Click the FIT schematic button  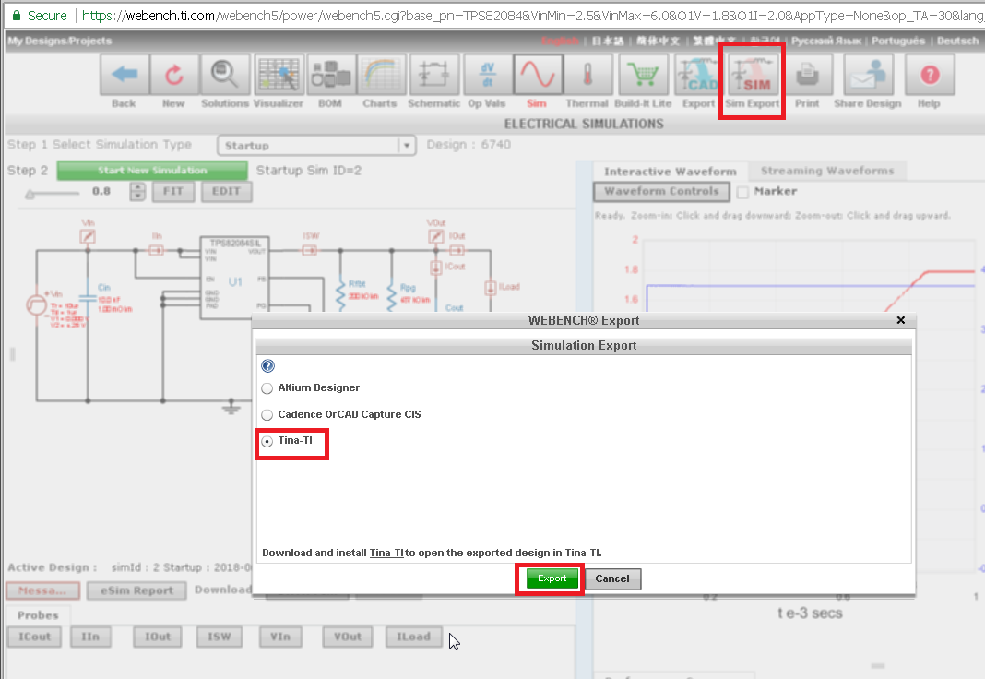coord(173,192)
